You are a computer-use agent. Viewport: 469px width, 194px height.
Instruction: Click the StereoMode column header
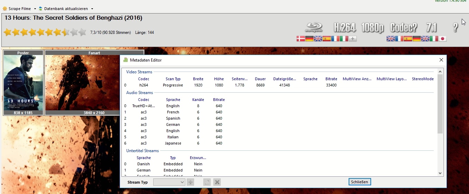[423, 79]
